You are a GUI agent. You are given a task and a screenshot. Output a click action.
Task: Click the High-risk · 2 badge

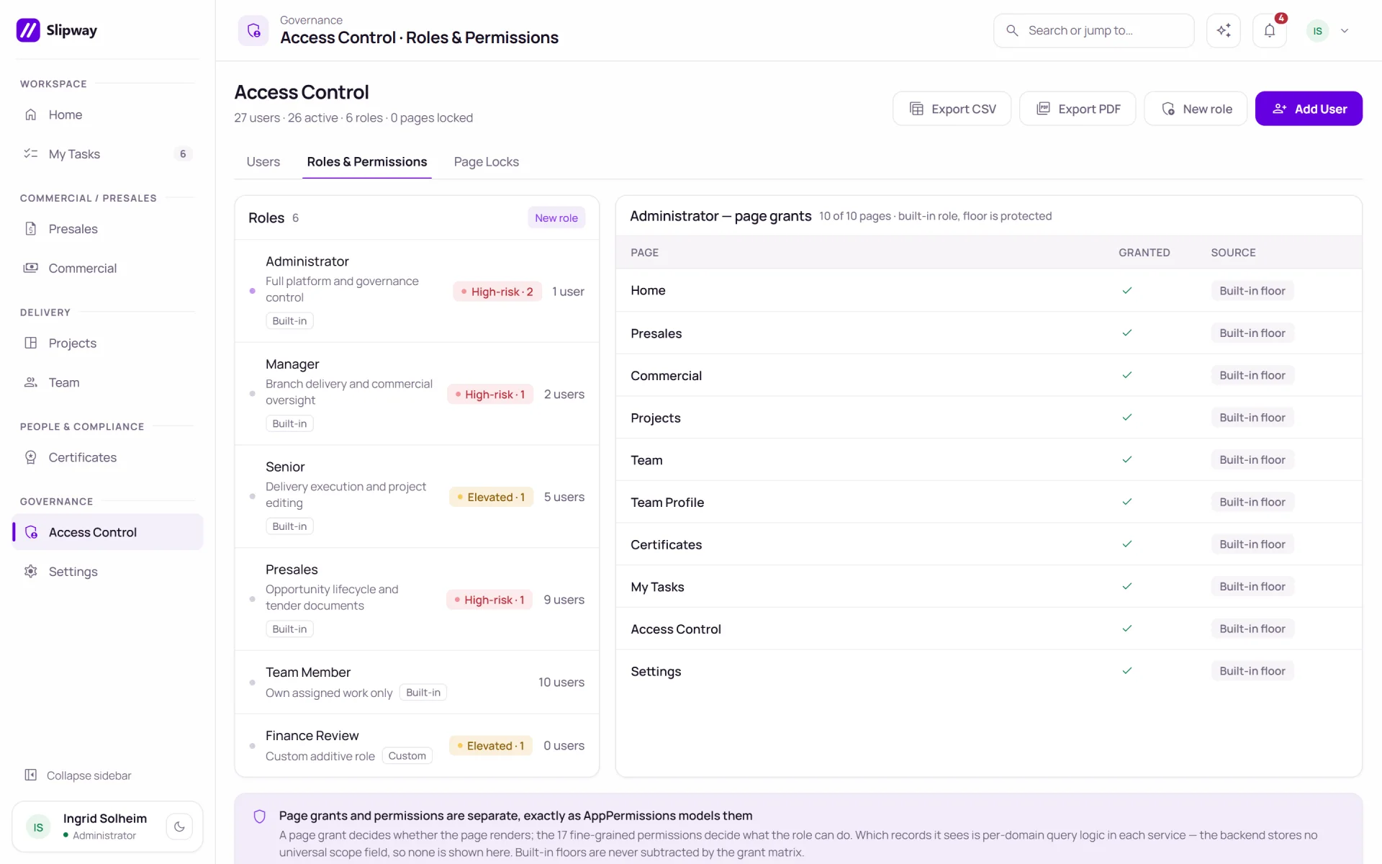tap(497, 292)
